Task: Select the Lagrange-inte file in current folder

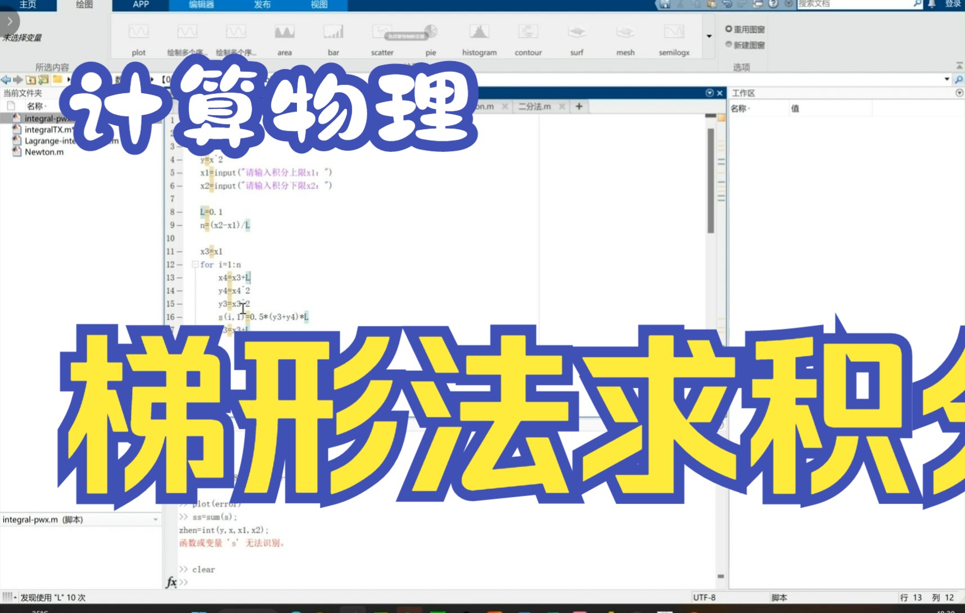Action: coord(49,140)
